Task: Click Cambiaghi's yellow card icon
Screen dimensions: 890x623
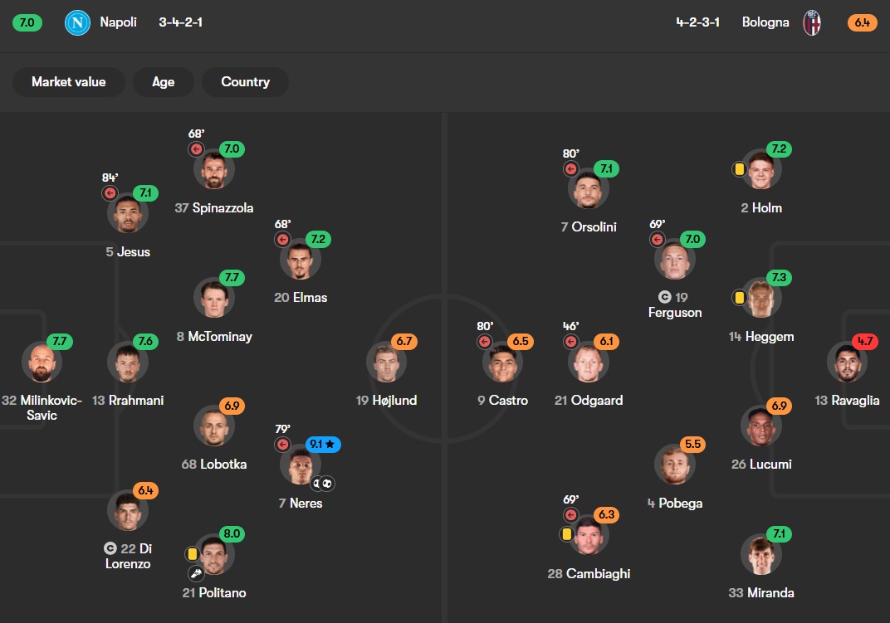Action: [x=568, y=534]
